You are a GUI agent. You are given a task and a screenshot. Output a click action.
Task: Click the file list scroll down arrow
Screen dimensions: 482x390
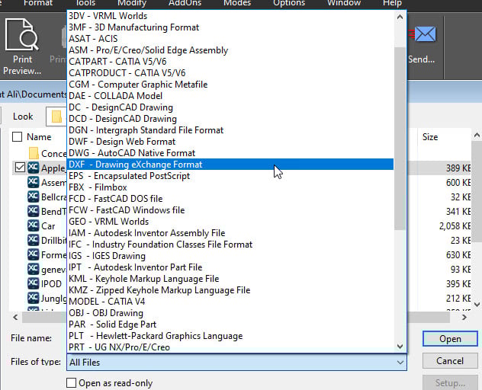pyautogui.click(x=477, y=305)
